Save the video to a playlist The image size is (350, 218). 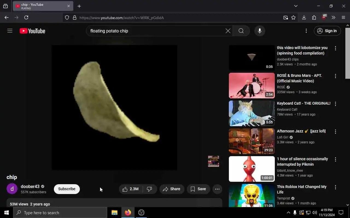point(198,189)
